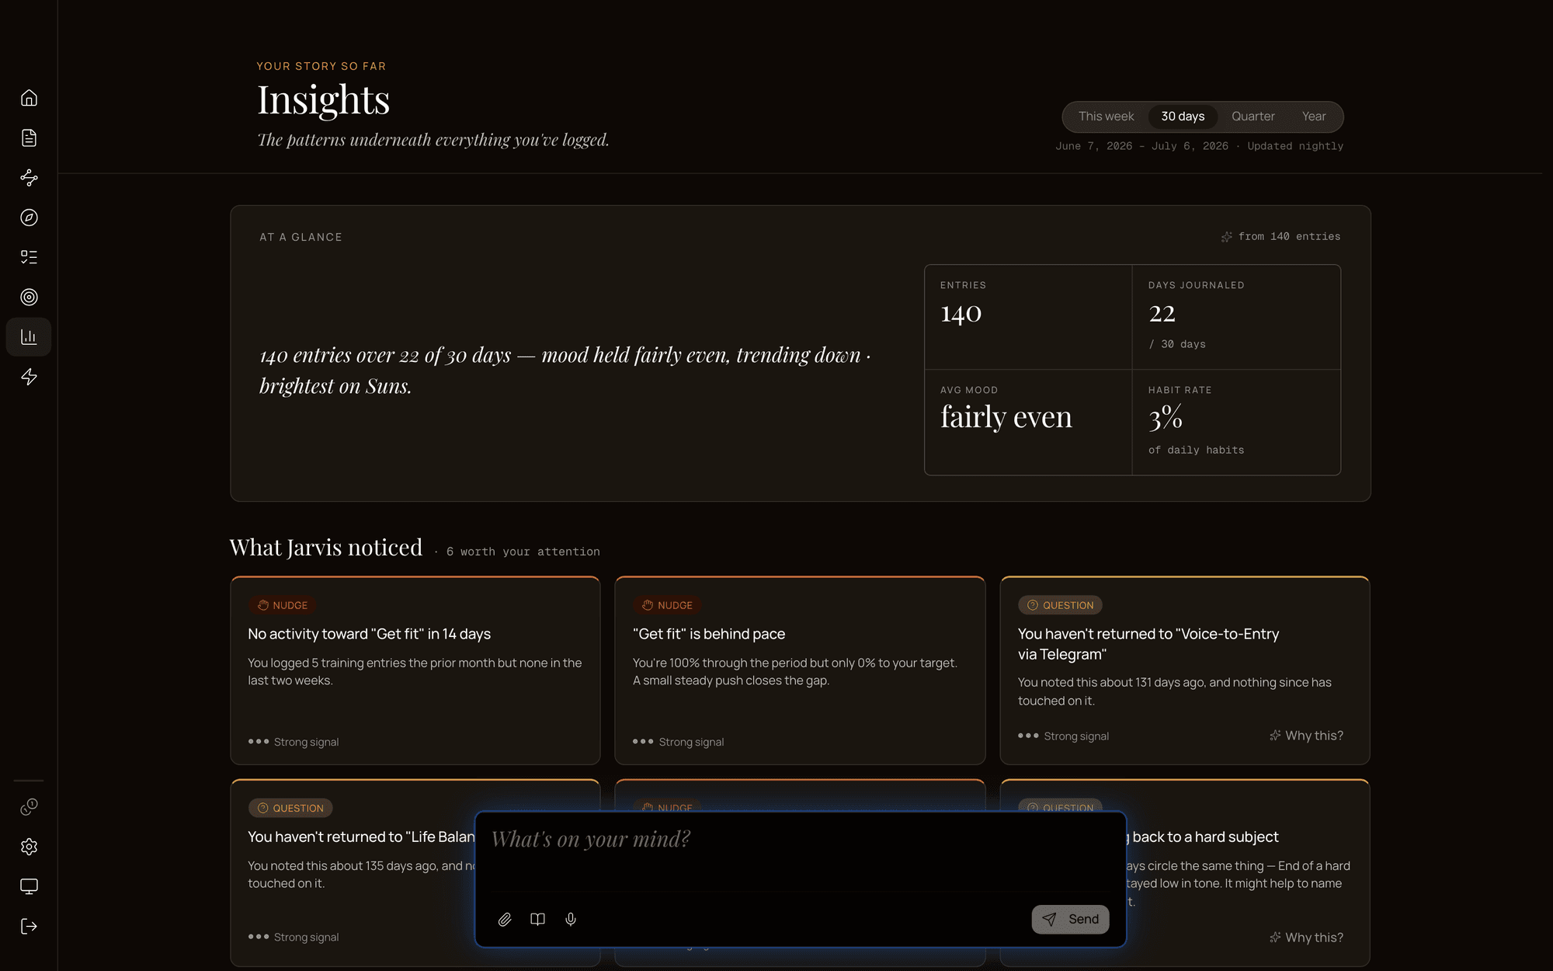The image size is (1553, 971).
Task: Select the bar chart Insights icon
Action: pyautogui.click(x=29, y=337)
